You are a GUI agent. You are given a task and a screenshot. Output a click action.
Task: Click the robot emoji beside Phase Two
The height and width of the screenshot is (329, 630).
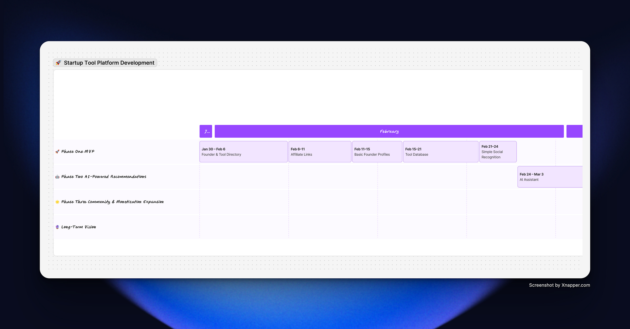click(x=57, y=177)
